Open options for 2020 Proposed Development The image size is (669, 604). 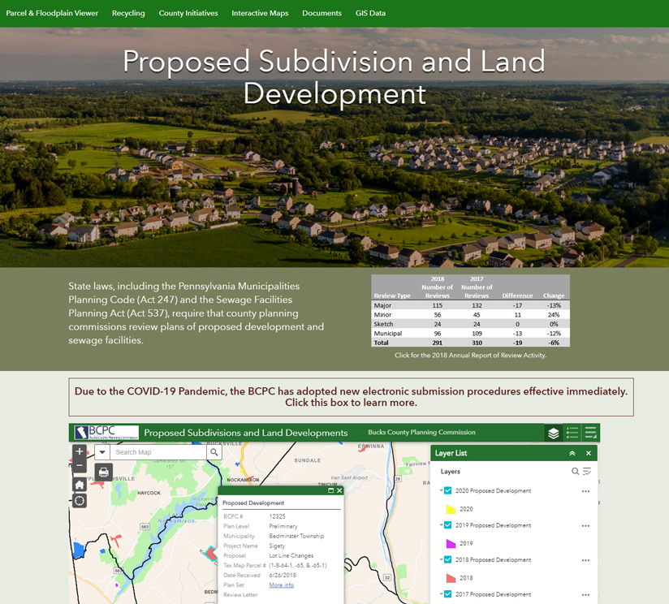point(586,491)
